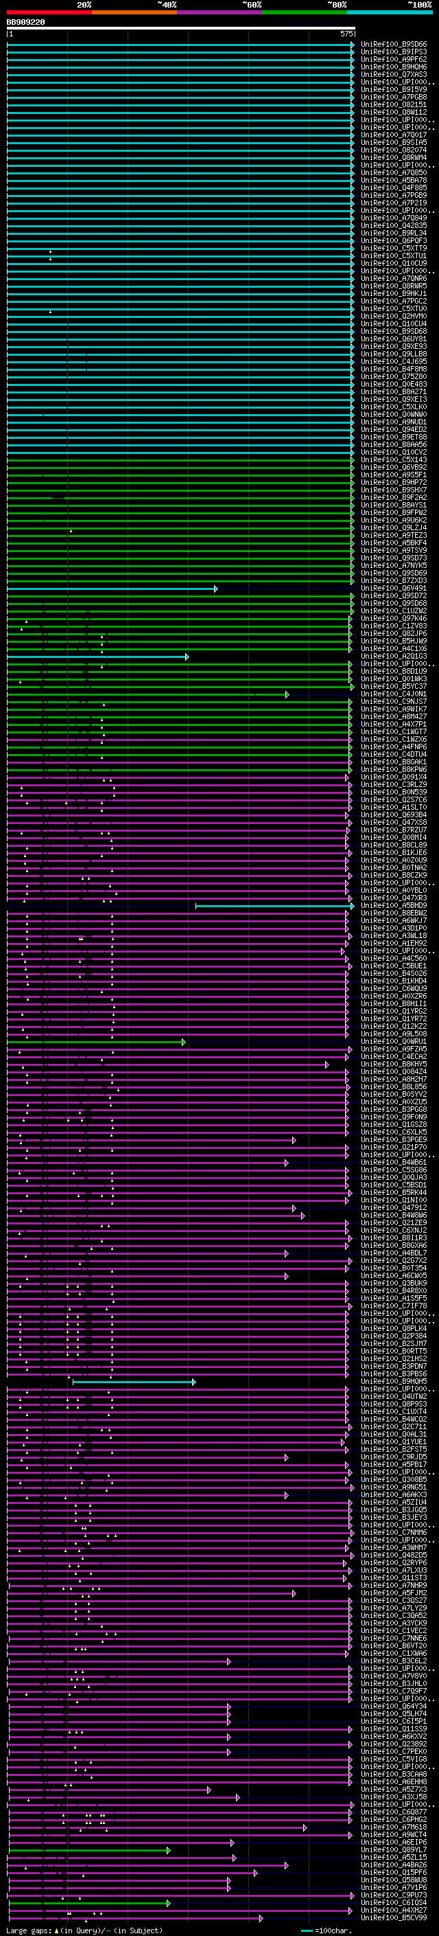Click the label UniRef100_Q8W112
Screen dimensions: 439x1936
click(394, 112)
